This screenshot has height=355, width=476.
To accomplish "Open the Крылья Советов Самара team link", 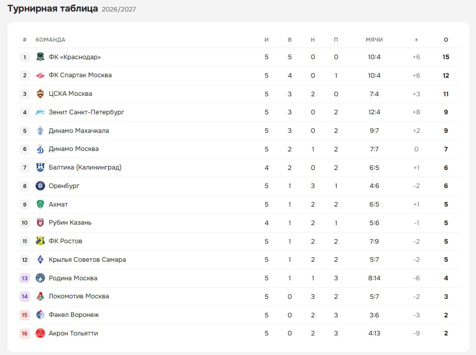I will (87, 259).
